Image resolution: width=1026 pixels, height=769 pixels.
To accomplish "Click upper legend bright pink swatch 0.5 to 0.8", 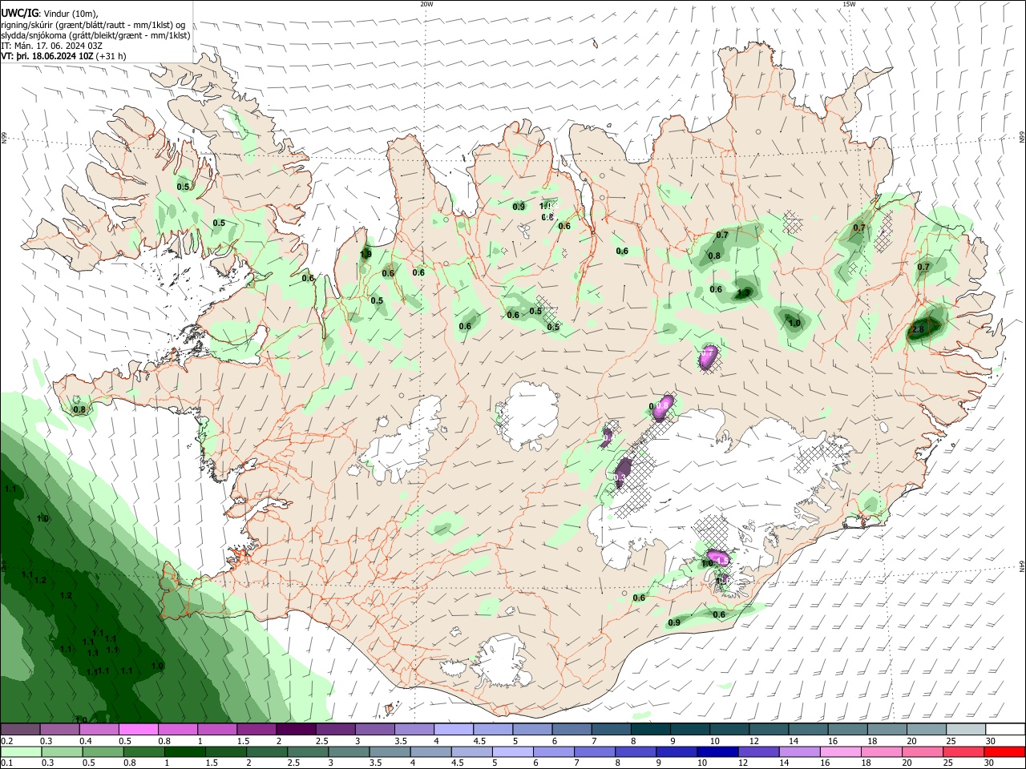I will [x=138, y=729].
